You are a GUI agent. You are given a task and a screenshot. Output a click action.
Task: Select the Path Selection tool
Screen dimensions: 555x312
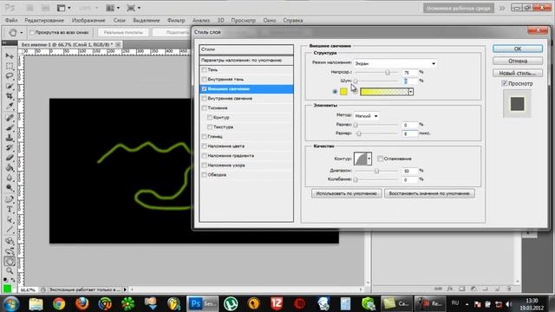click(x=10, y=219)
